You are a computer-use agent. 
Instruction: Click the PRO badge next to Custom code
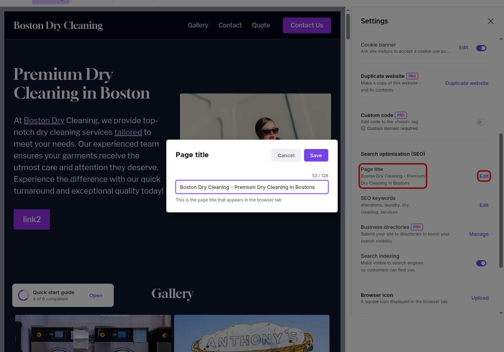point(401,115)
